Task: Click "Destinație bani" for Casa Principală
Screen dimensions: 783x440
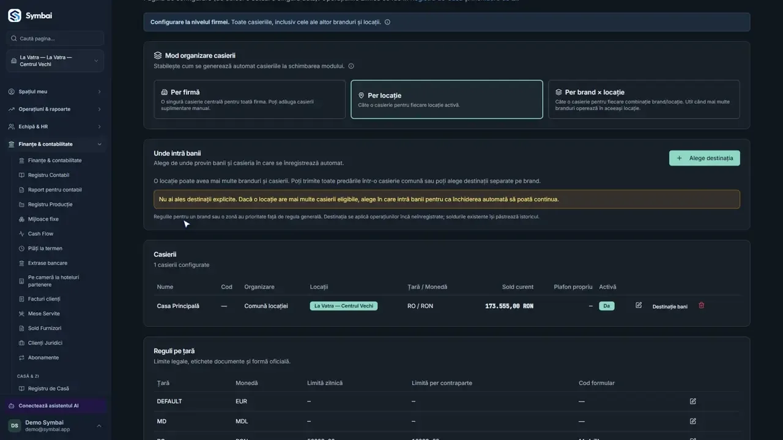Action: click(670, 306)
